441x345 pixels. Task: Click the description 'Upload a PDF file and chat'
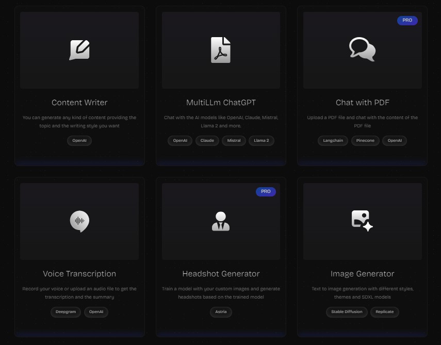pos(363,122)
